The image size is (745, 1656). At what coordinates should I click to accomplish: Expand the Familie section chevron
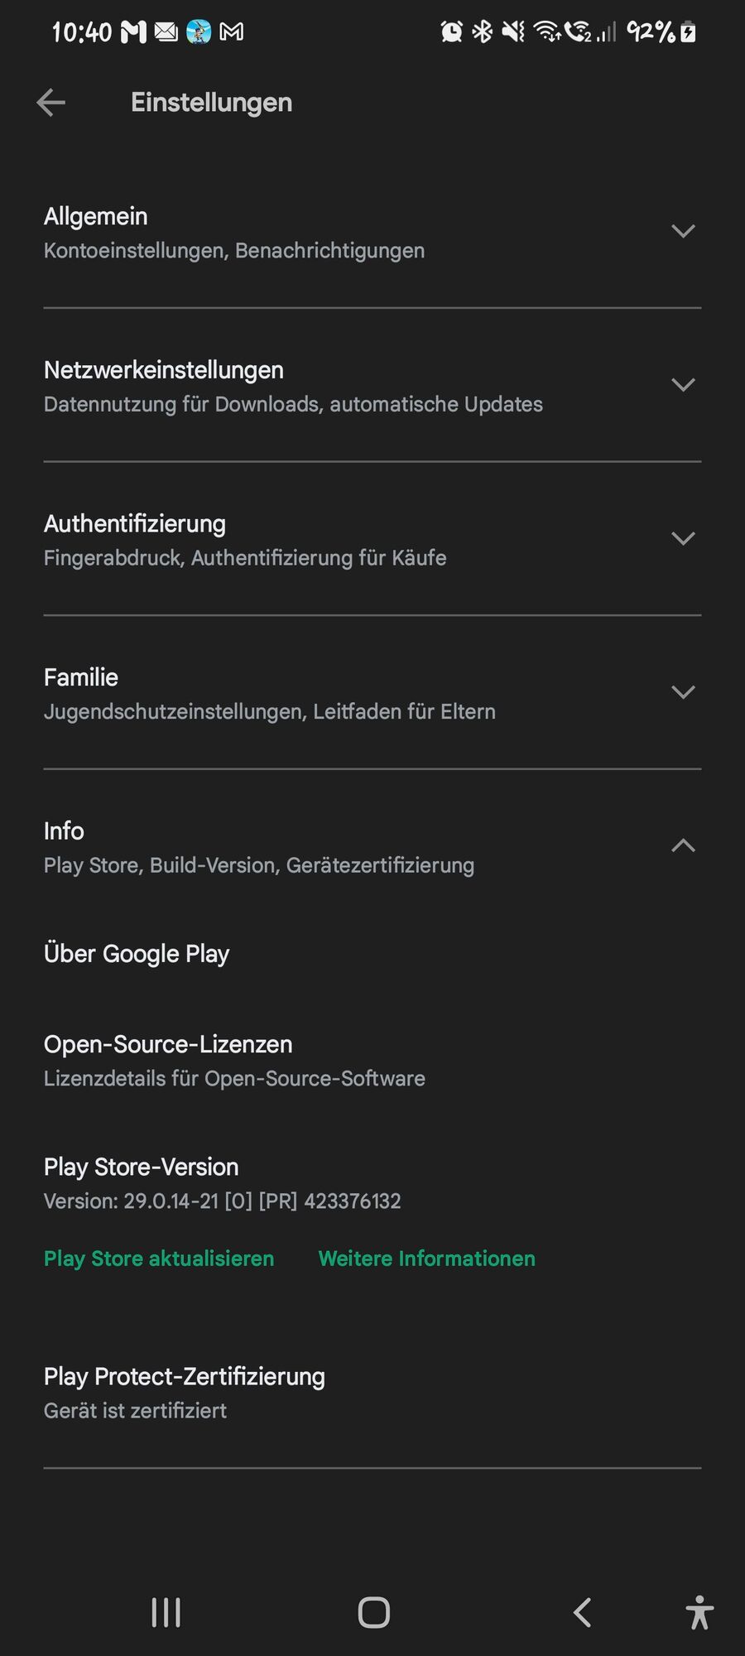683,692
